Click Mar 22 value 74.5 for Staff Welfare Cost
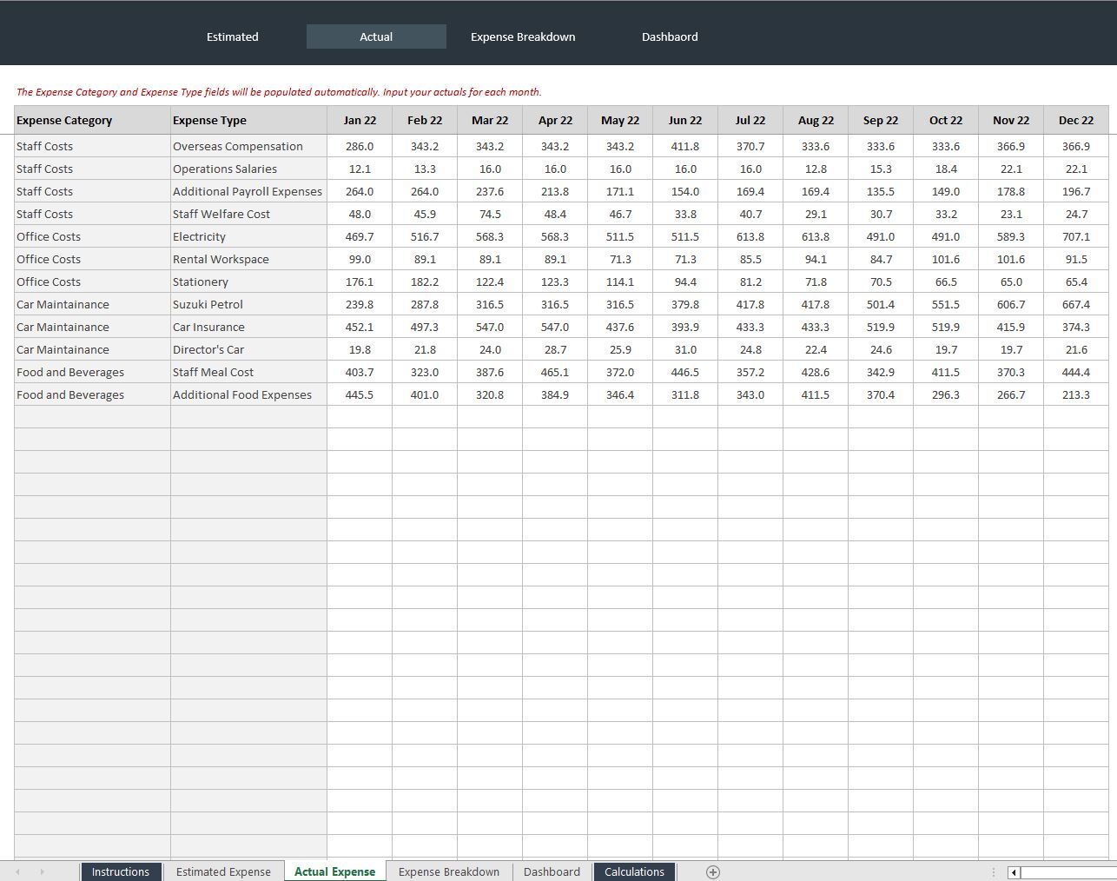The height and width of the screenshot is (881, 1117). [x=490, y=214]
